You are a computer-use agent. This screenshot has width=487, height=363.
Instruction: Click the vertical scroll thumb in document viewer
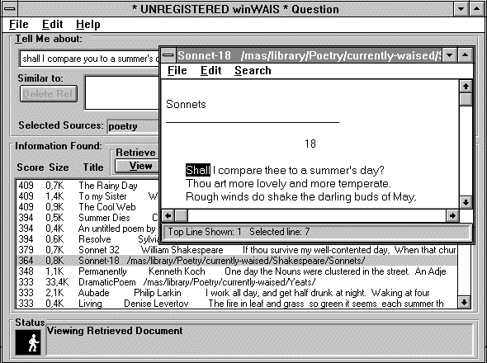coord(466,99)
